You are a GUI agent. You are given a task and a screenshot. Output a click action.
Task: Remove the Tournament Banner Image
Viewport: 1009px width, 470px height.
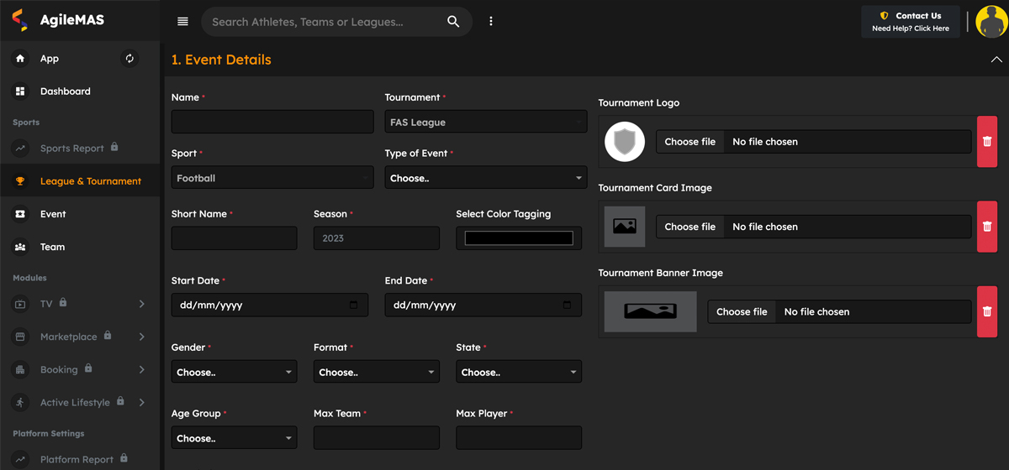point(987,311)
